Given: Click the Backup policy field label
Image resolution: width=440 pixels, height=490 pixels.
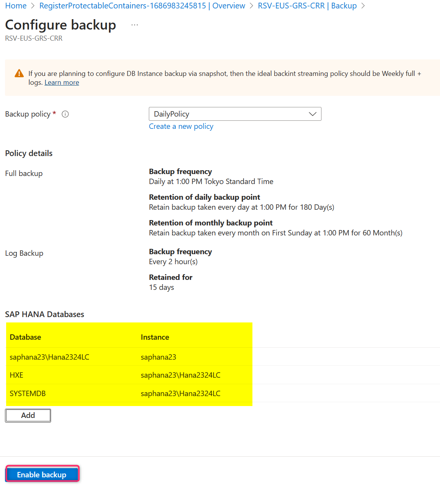Looking at the screenshot, I should click(28, 114).
